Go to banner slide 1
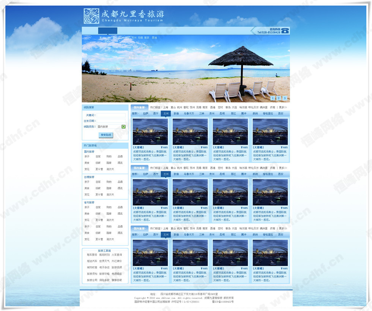372x311 pixels. pyautogui.click(x=272, y=98)
